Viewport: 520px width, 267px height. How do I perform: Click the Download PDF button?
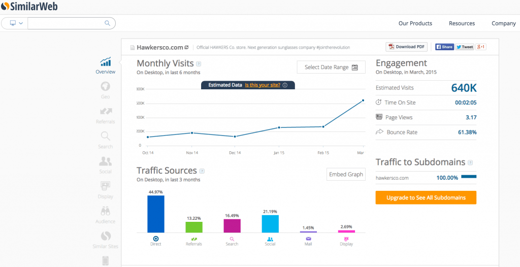(x=406, y=47)
